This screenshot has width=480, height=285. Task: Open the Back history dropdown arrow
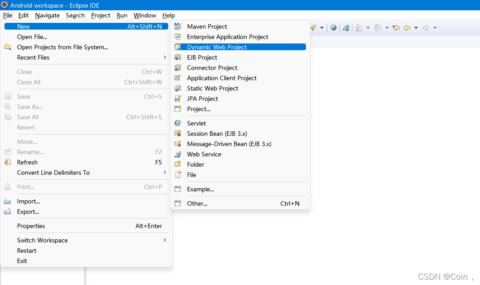pos(416,28)
